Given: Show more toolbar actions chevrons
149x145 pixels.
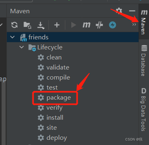Looking at the screenshot, I should pos(134,25).
